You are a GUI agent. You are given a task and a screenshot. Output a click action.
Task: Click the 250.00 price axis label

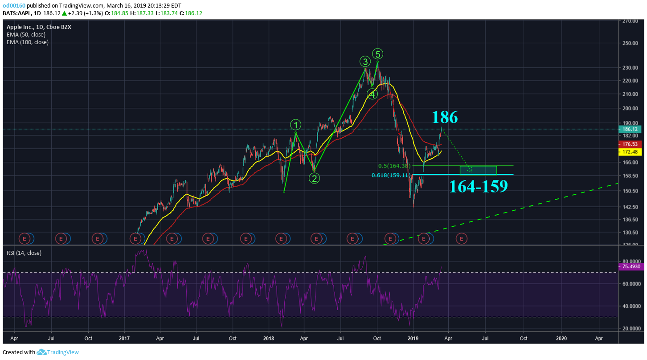click(x=629, y=44)
